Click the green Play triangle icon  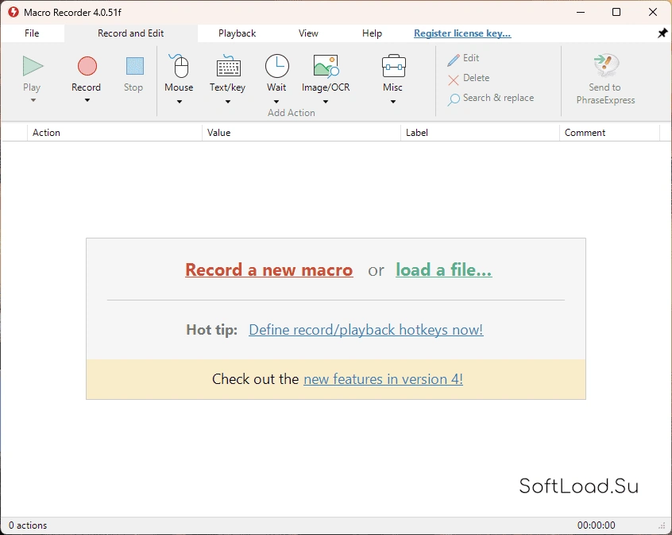[x=33, y=66]
